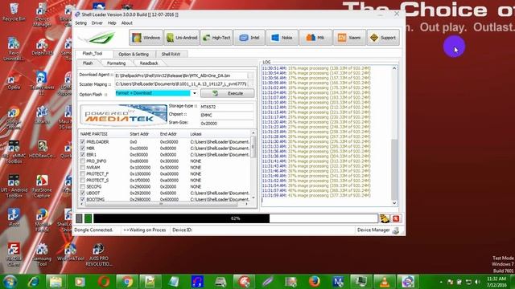Screen dimensions: 515x289
Task: Click the log panel scroll-up arrow
Action: (394, 68)
